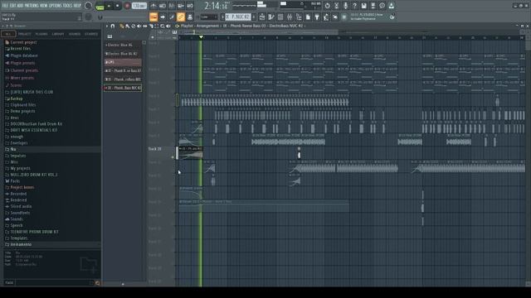The height and width of the screenshot is (298, 531).
Task: Open the PATTERNS menu
Action: pyautogui.click(x=32, y=6)
